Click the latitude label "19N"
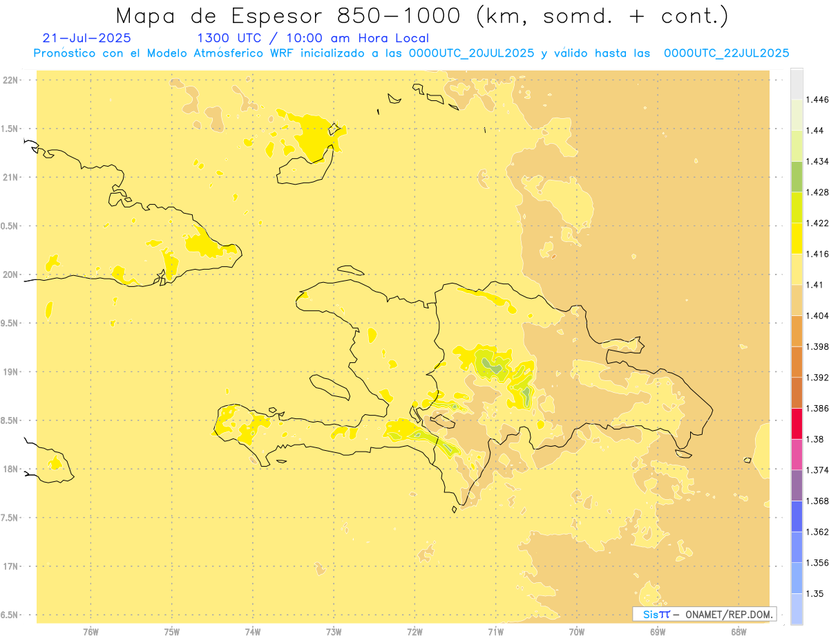829x641 pixels. point(11,372)
